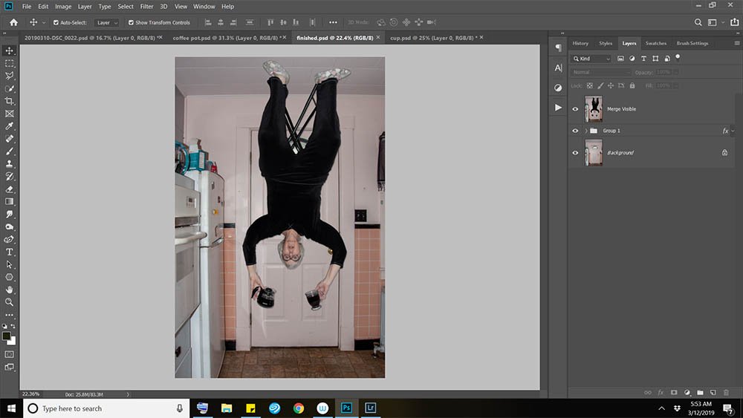Expand the fx effects of Group 1
This screenshot has height=418, width=743.
coord(733,131)
